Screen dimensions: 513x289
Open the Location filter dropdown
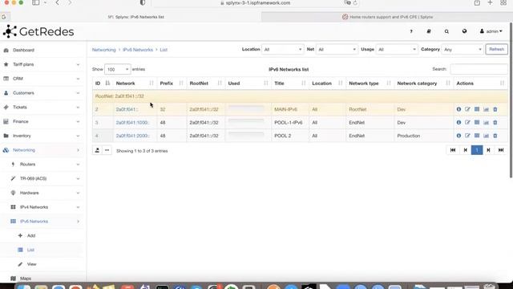click(x=283, y=50)
